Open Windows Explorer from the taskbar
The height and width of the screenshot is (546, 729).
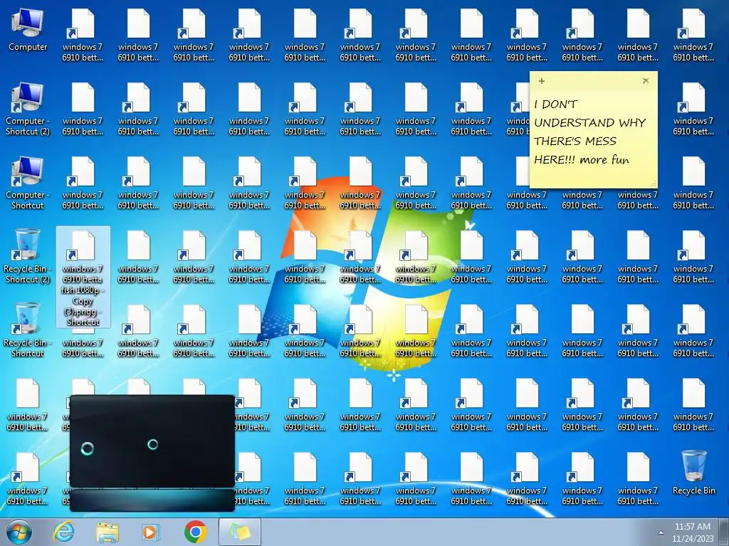(x=107, y=532)
